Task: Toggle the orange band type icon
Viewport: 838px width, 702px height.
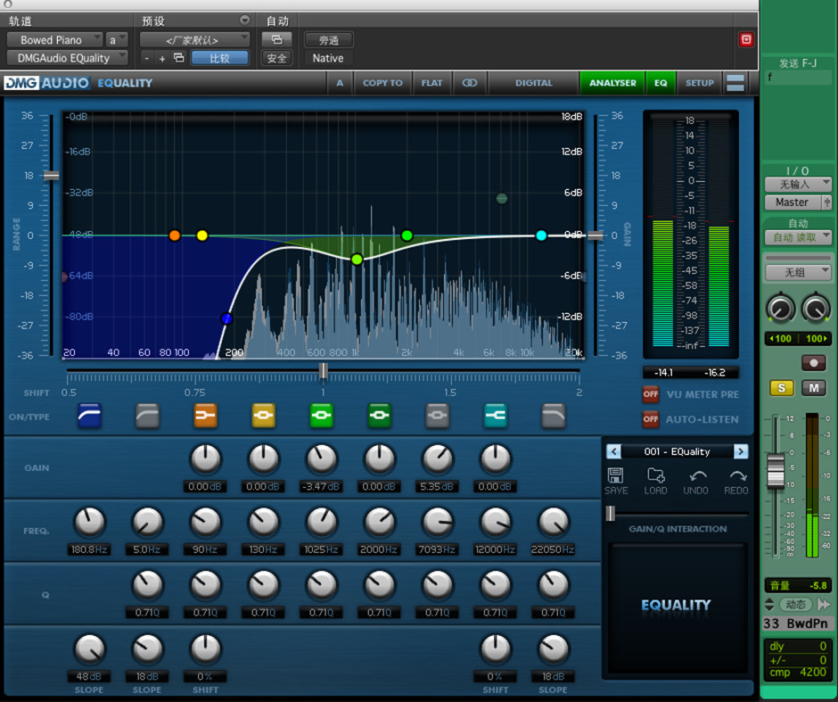Action: (x=206, y=416)
